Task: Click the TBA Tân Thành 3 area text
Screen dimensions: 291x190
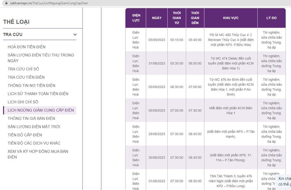Action: pos(231,181)
